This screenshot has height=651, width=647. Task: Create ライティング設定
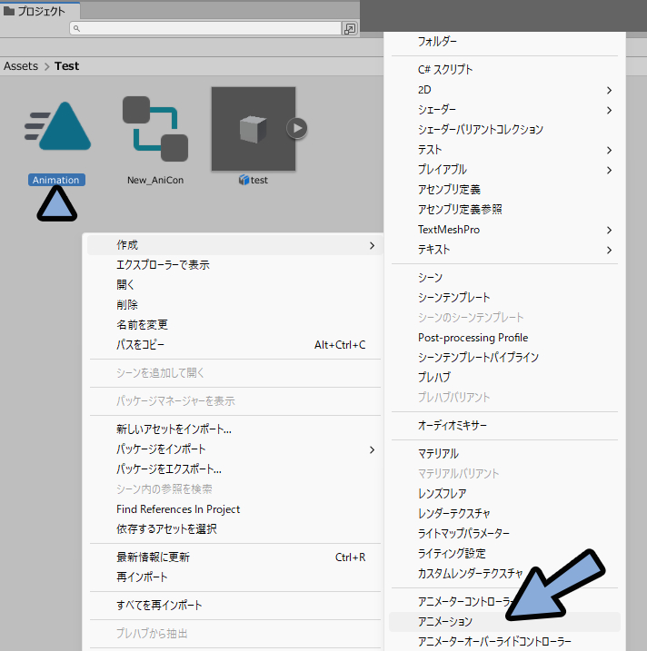[x=504, y=554]
